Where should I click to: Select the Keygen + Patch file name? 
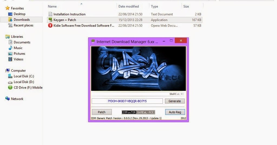pos(65,20)
